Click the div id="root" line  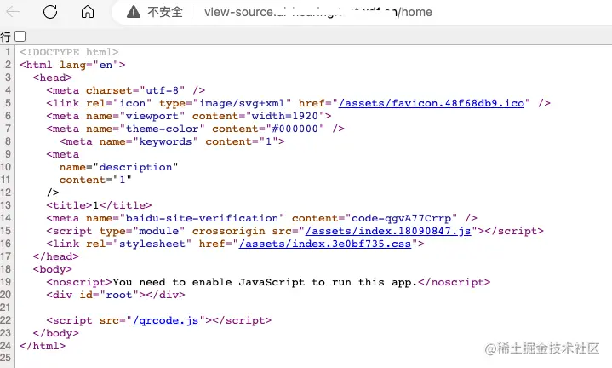coord(116,295)
